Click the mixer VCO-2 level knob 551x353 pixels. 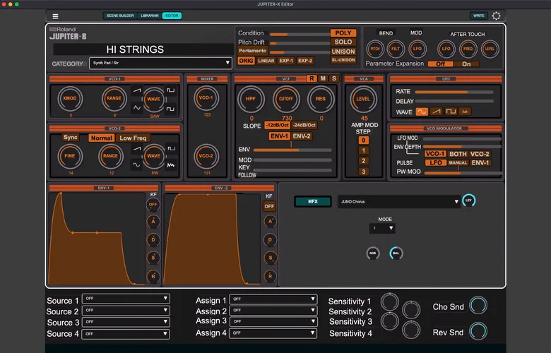click(x=206, y=156)
